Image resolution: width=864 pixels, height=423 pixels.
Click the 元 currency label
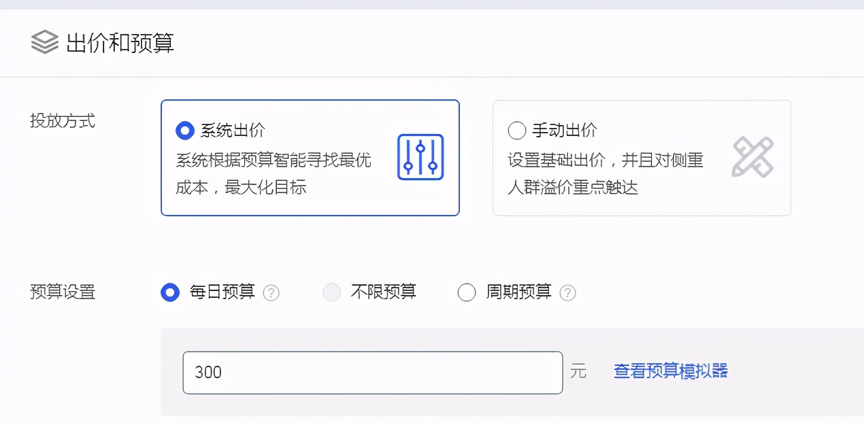click(579, 372)
